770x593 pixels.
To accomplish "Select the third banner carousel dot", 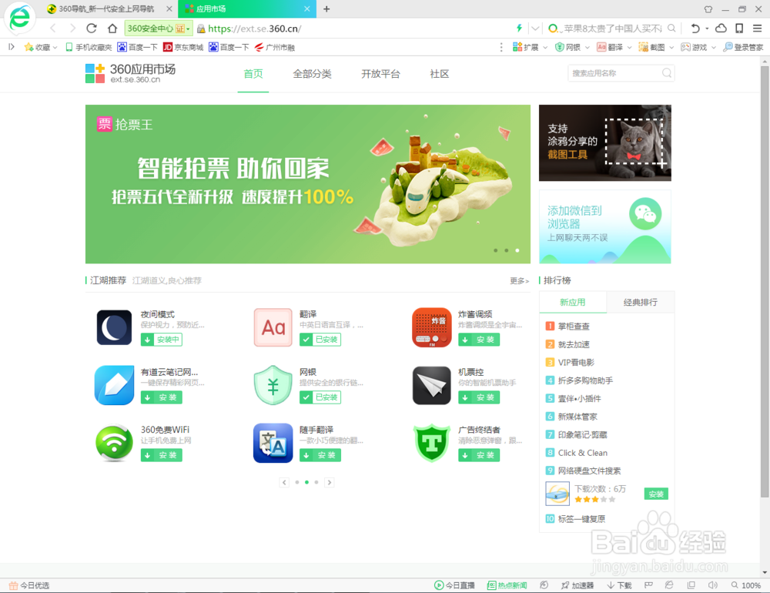I will tap(517, 250).
